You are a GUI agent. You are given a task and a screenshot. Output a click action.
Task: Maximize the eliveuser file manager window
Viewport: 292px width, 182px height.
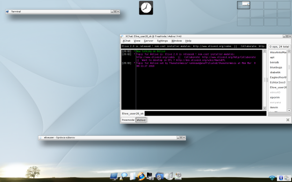point(181,138)
